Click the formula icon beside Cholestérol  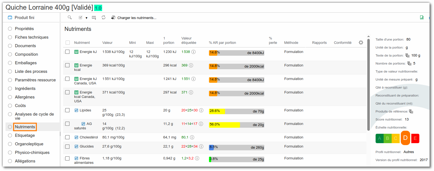(x=76, y=137)
